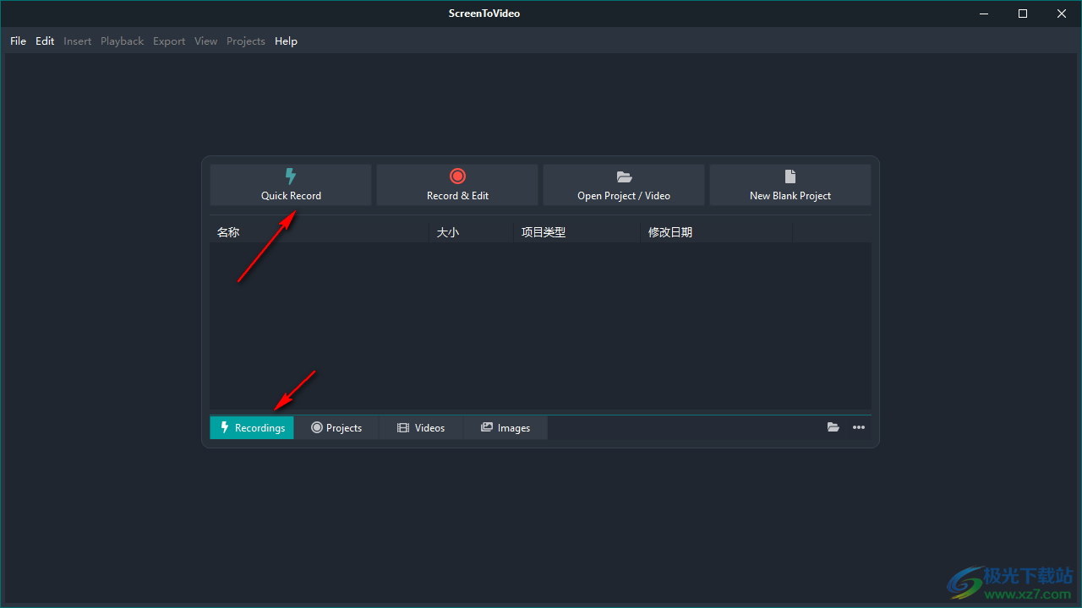Click the Record & Edit button
The height and width of the screenshot is (608, 1082).
coord(457,185)
